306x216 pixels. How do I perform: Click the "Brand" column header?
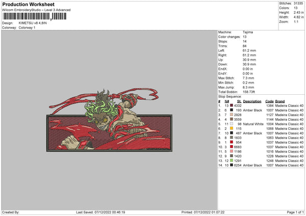click(x=280, y=101)
